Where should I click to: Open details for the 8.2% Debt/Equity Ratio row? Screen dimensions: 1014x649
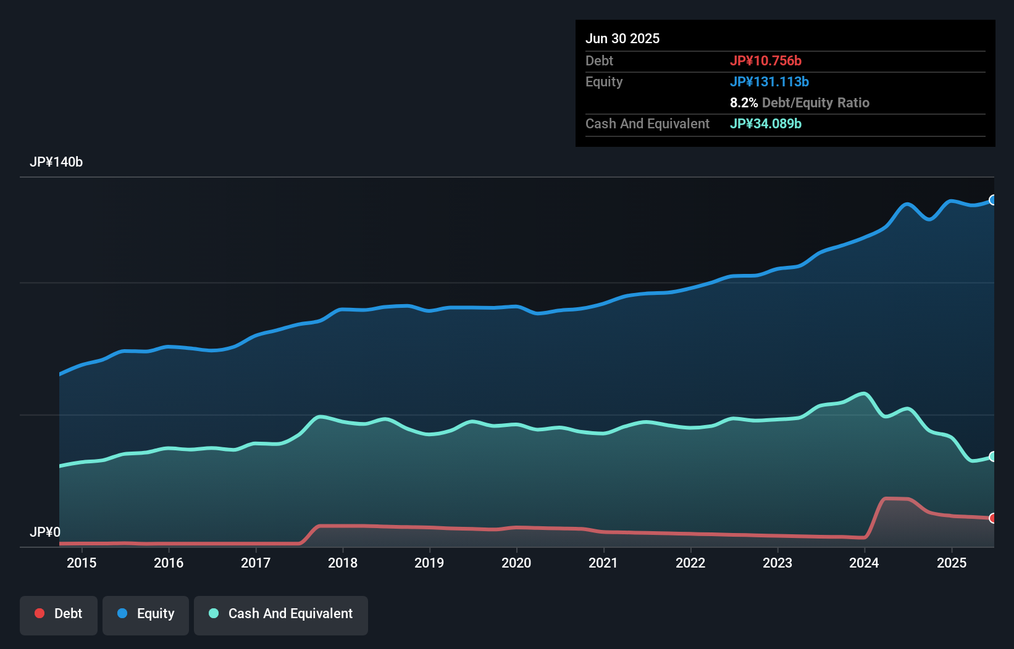coord(800,102)
